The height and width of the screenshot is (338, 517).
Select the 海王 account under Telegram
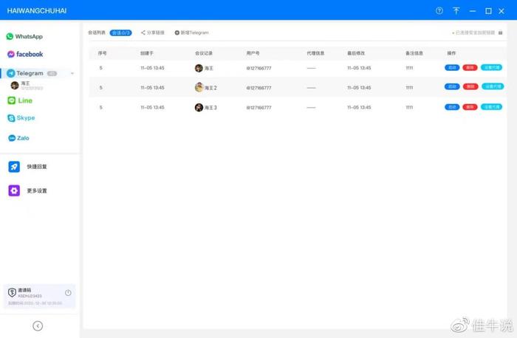click(27, 86)
